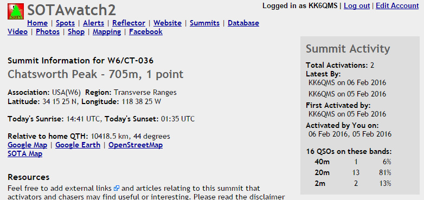
Task: Visit the Facebook link
Action: pos(146,32)
